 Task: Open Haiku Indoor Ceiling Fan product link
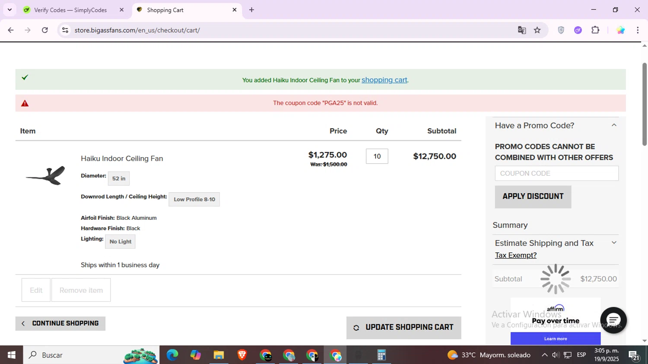(122, 158)
